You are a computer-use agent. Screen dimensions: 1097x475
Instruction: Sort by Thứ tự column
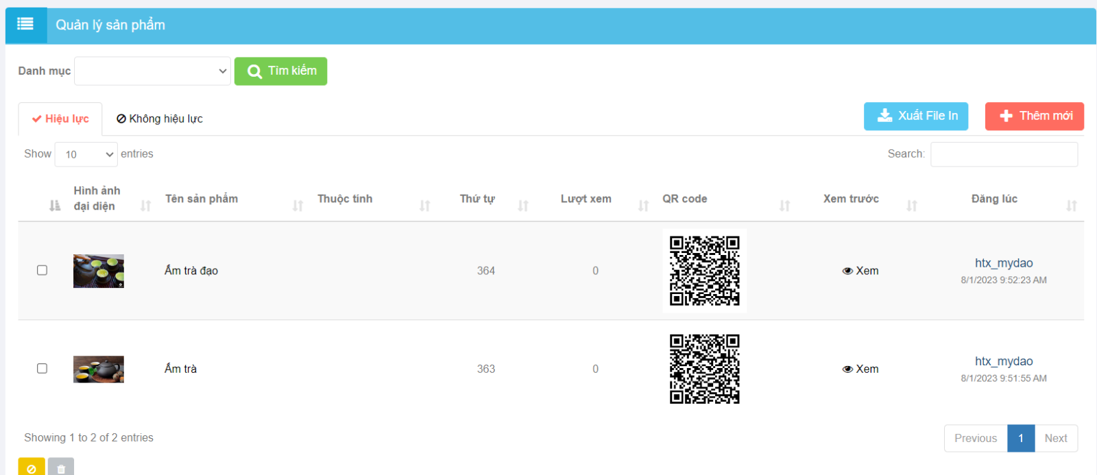(523, 206)
